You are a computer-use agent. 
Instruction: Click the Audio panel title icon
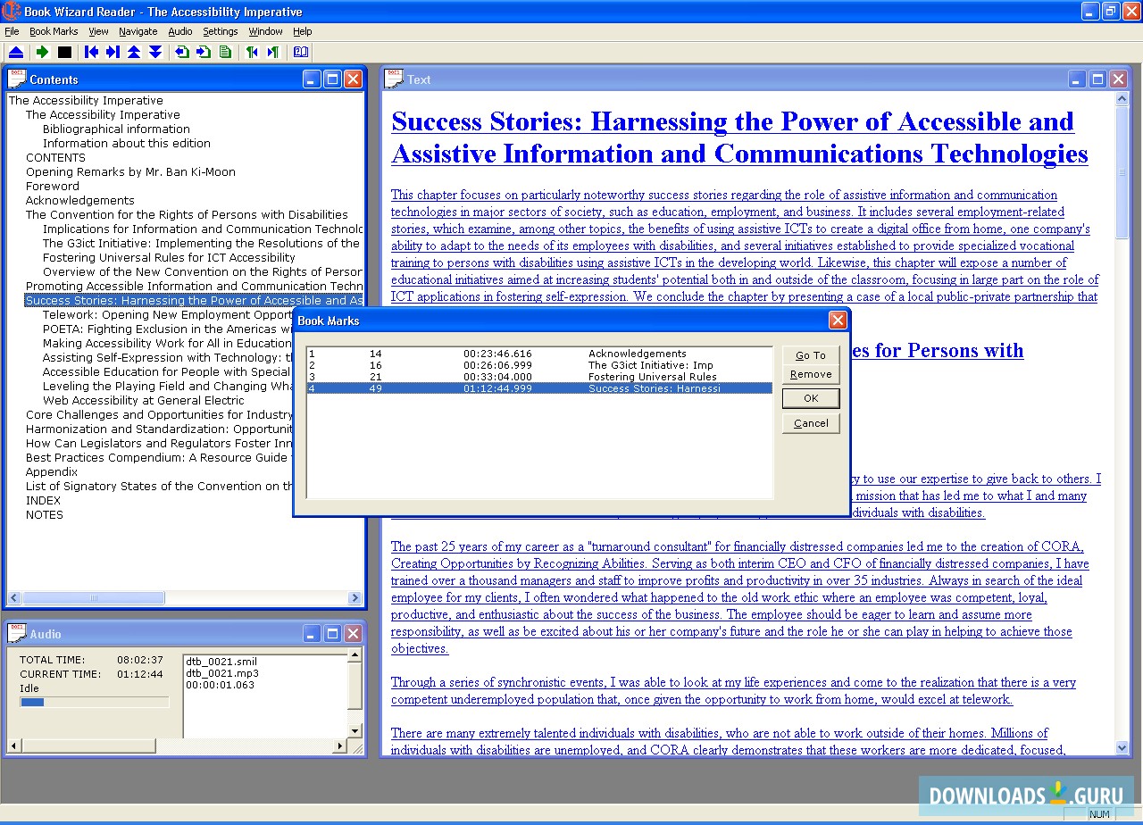click(17, 633)
